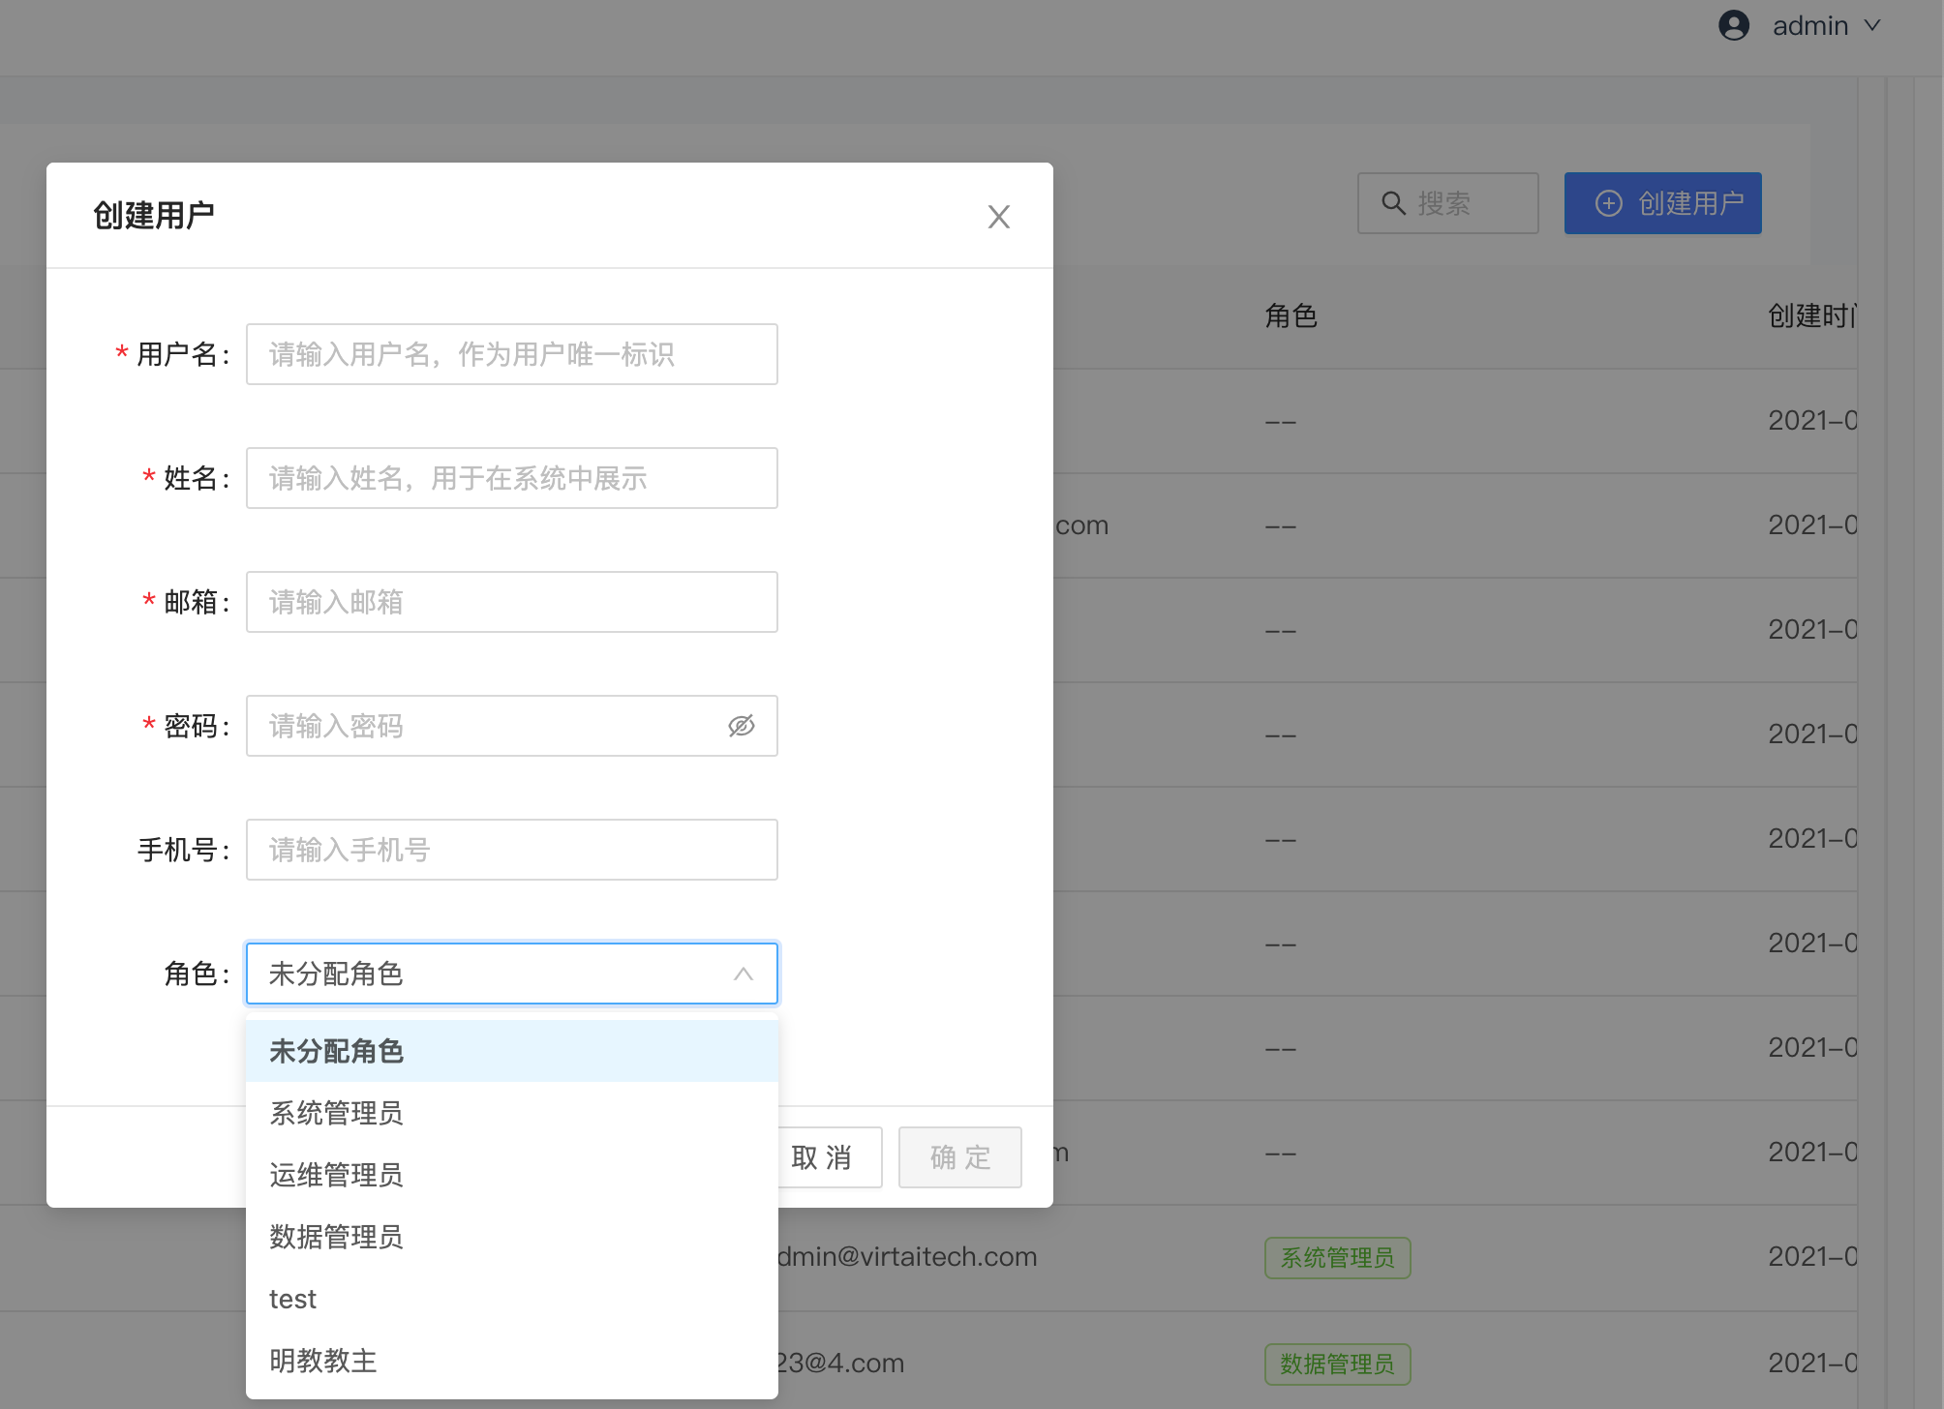Pick 数据管理员 role option
Image resolution: width=1944 pixels, height=1409 pixels.
coord(512,1237)
